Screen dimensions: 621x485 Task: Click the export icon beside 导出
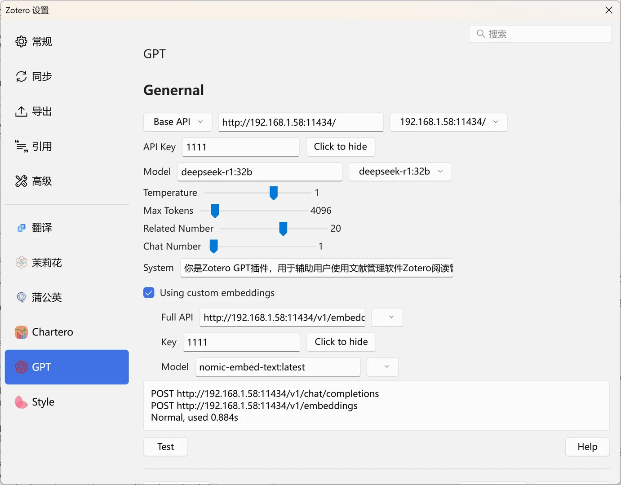tap(21, 111)
